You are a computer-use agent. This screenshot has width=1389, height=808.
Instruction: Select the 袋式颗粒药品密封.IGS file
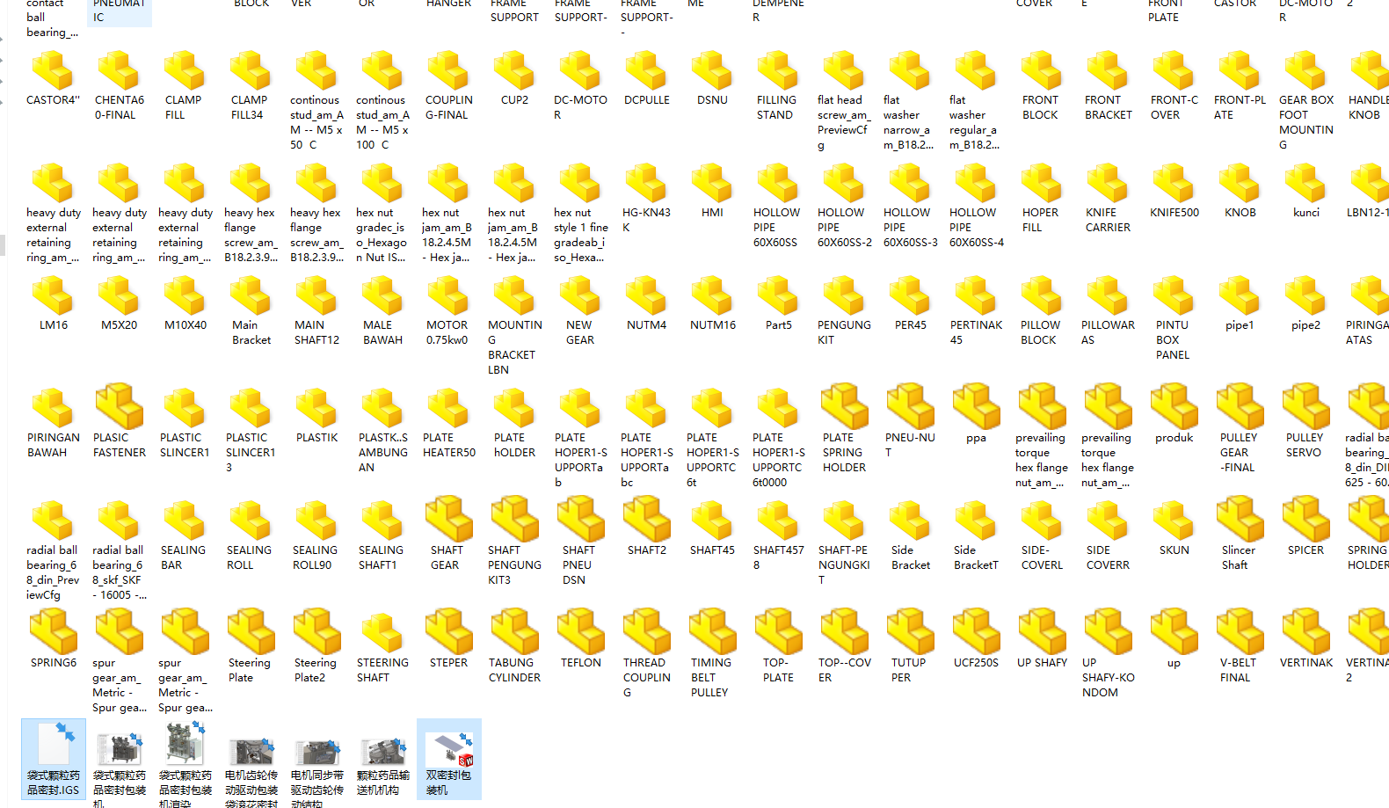tap(54, 759)
